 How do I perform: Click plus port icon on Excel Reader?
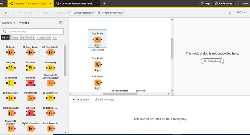tap(93, 40)
